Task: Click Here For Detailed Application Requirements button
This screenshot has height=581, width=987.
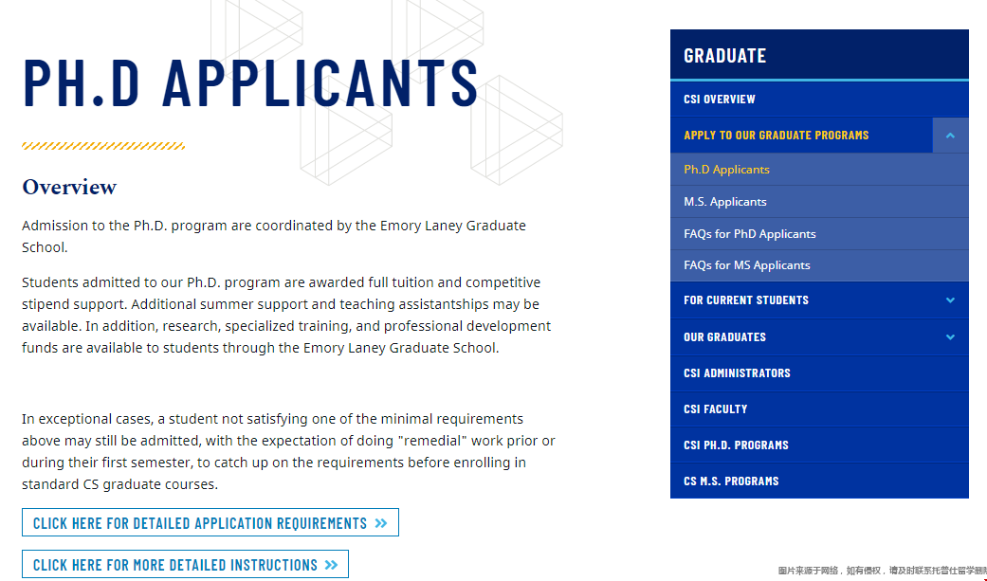Action: tap(210, 522)
